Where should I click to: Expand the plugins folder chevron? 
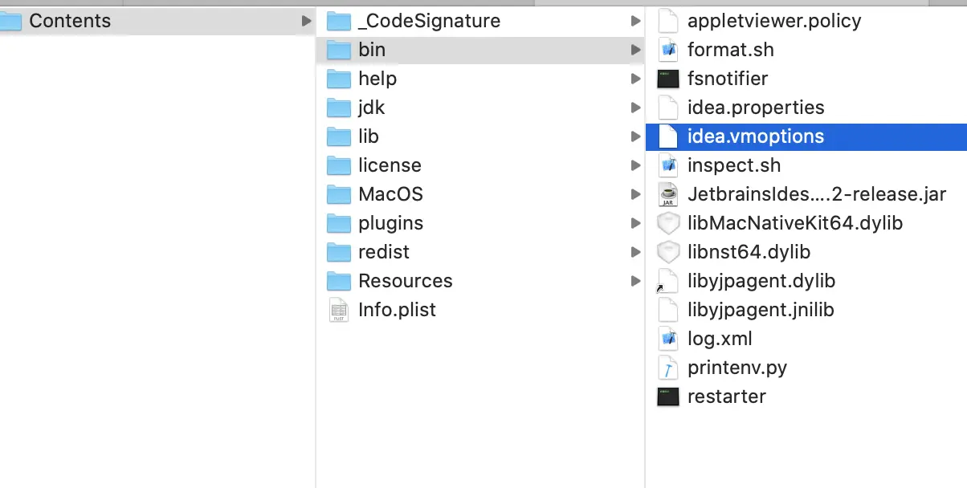coord(636,223)
